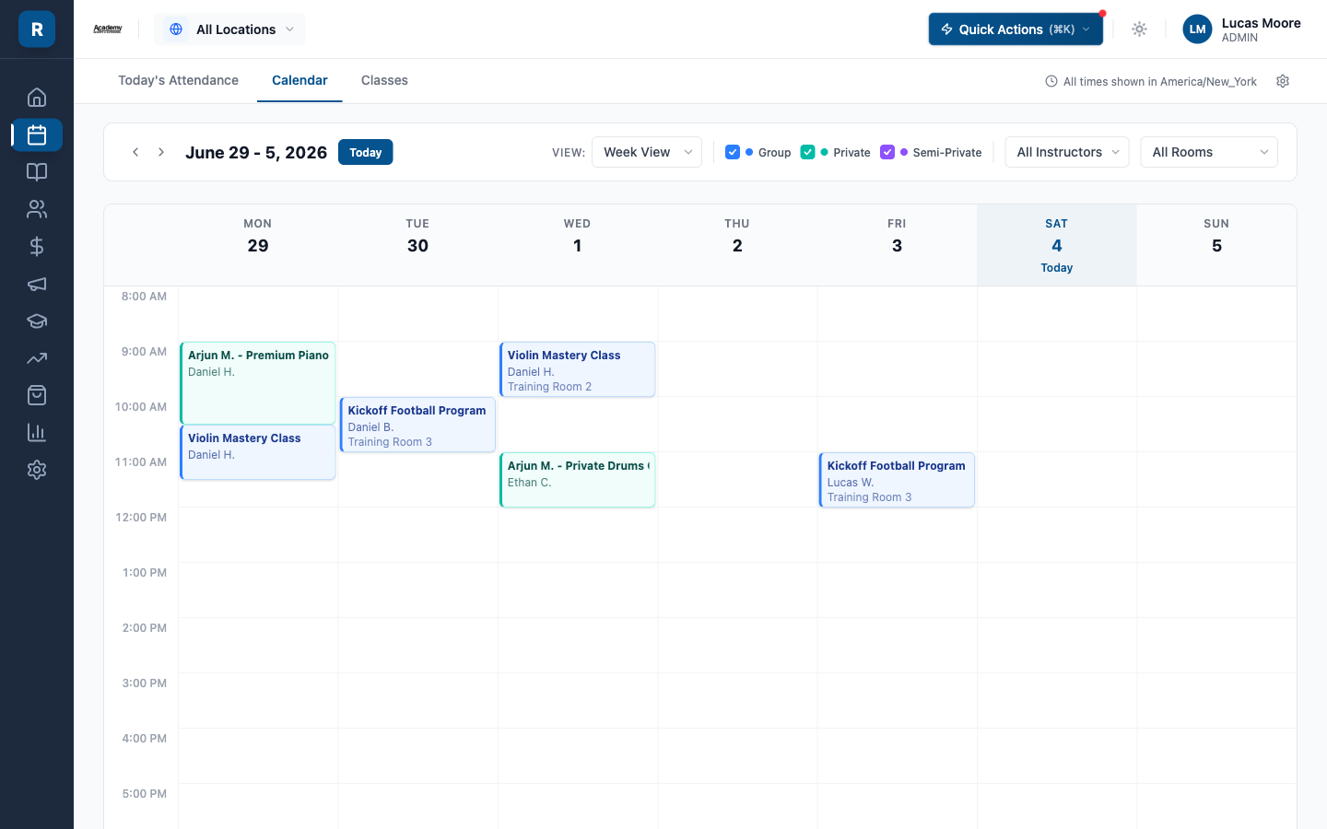The height and width of the screenshot is (829, 1327).
Task: Click the 8:00 AM time label
Action: point(145,297)
